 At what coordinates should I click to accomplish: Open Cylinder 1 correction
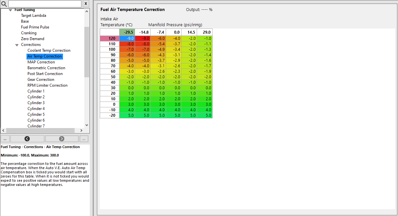click(36, 91)
